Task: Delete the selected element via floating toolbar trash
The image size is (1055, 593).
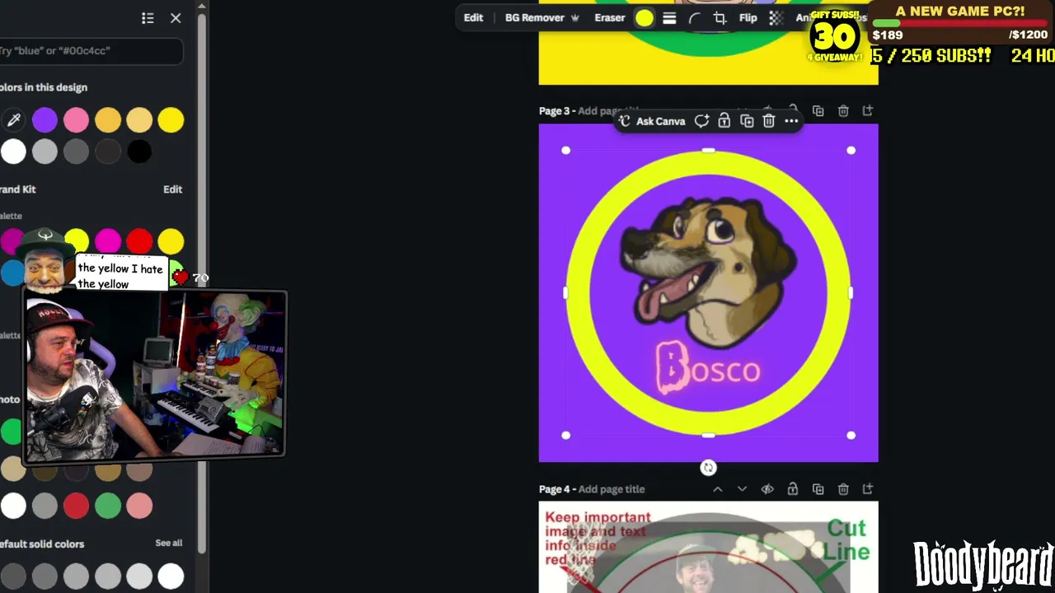Action: point(769,121)
